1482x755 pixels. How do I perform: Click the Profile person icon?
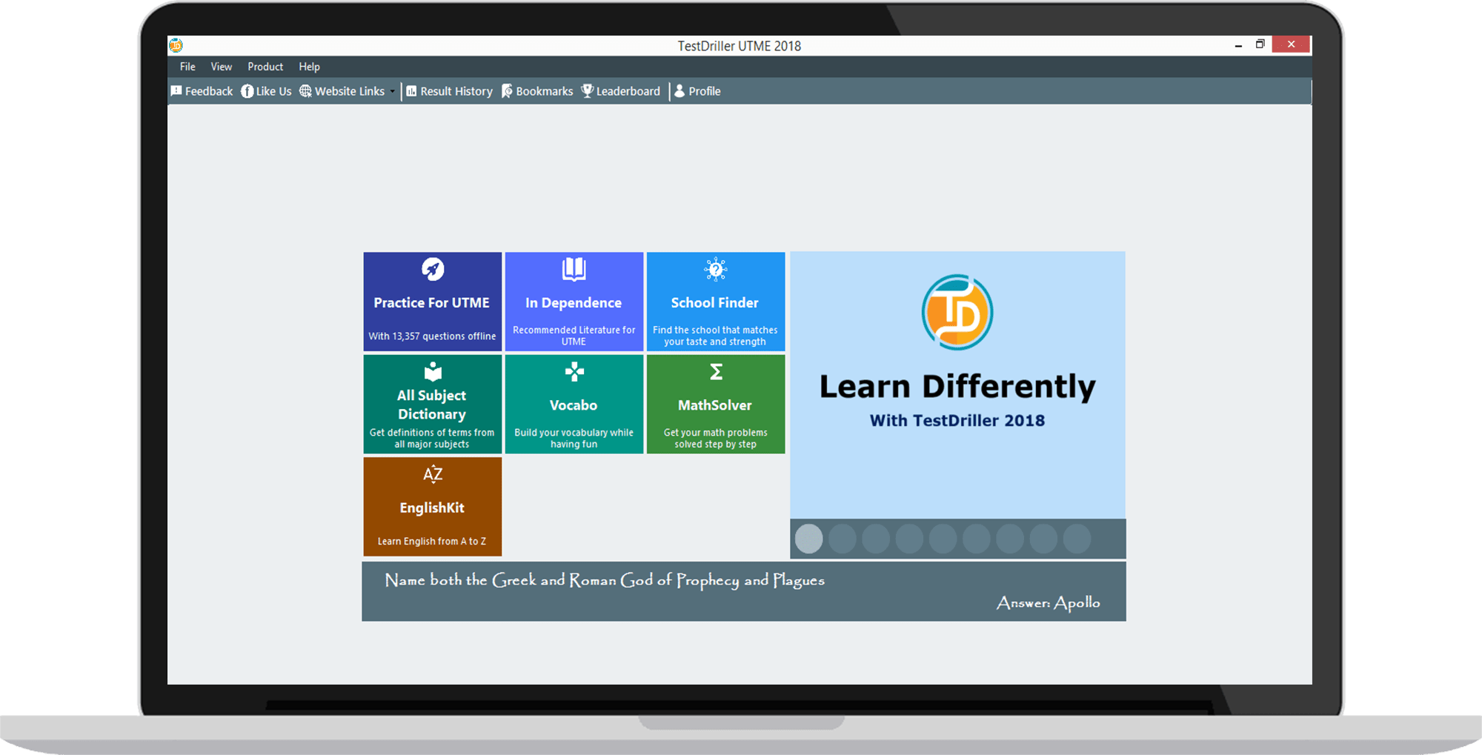[x=679, y=91]
